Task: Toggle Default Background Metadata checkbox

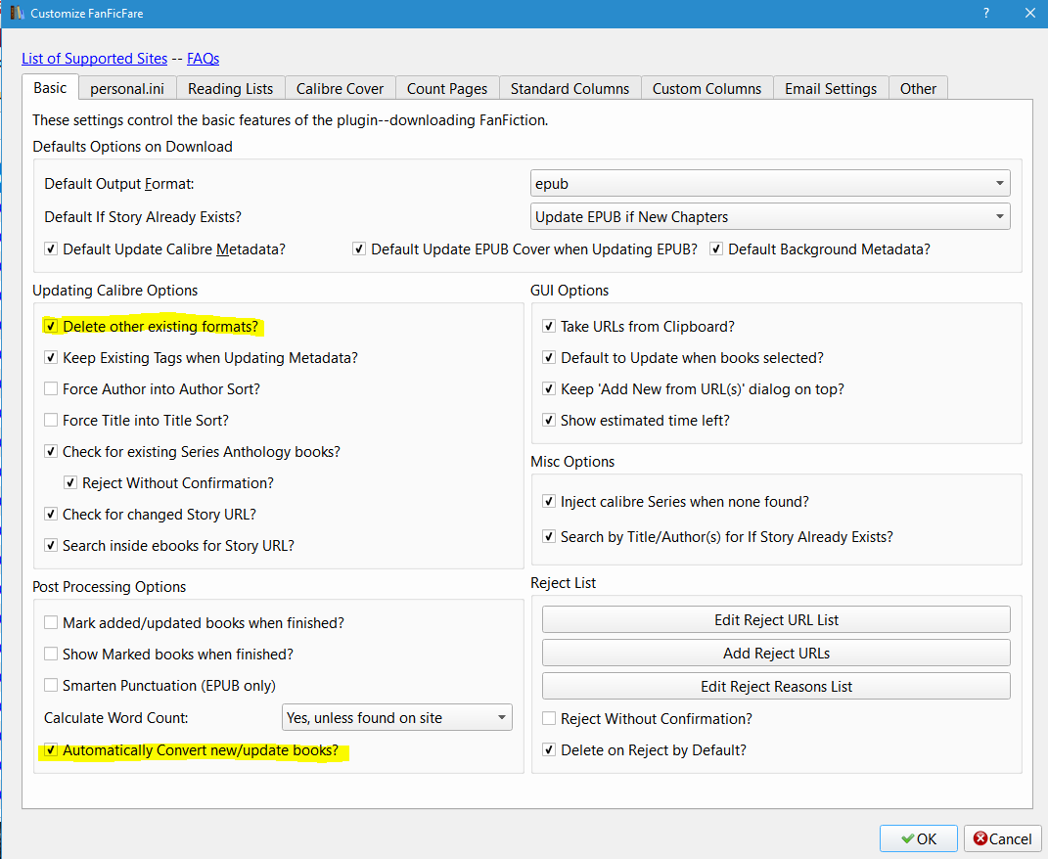Action: coord(716,249)
